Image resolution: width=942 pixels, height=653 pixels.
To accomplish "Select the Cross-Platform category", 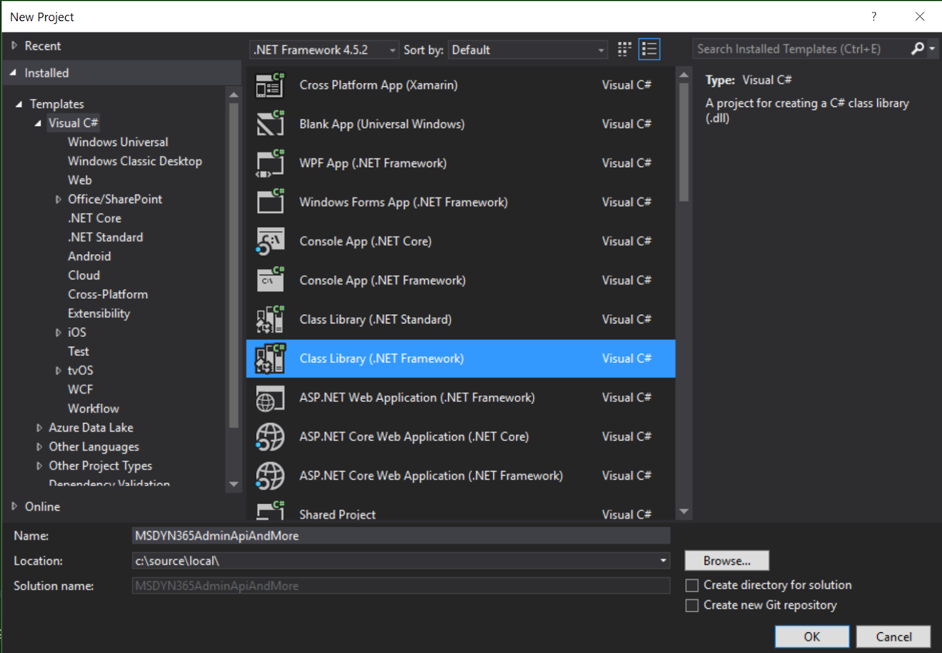I will click(108, 294).
